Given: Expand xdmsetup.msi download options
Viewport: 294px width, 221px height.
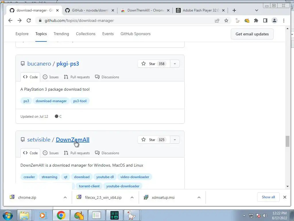Looking at the screenshot, I should pos(199,197).
